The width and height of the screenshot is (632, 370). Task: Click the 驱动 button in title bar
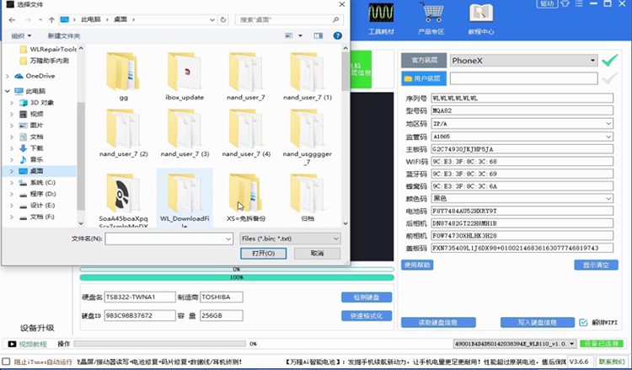click(547, 3)
